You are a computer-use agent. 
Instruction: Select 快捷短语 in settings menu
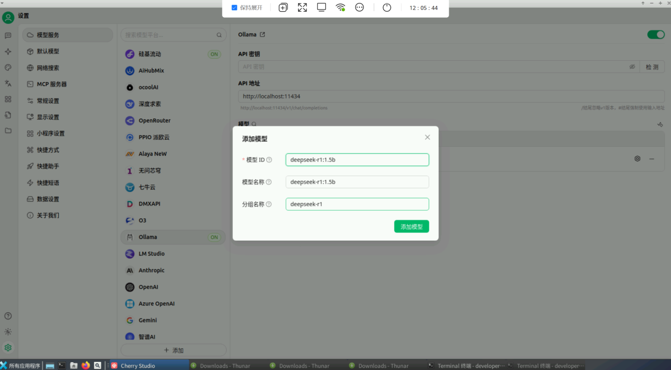pos(68,183)
